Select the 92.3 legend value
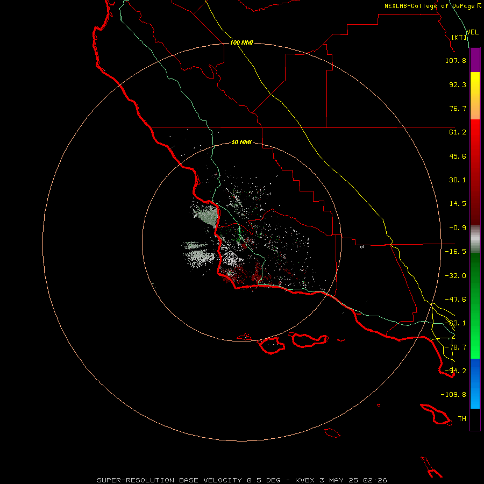The image size is (484, 484). click(x=458, y=84)
